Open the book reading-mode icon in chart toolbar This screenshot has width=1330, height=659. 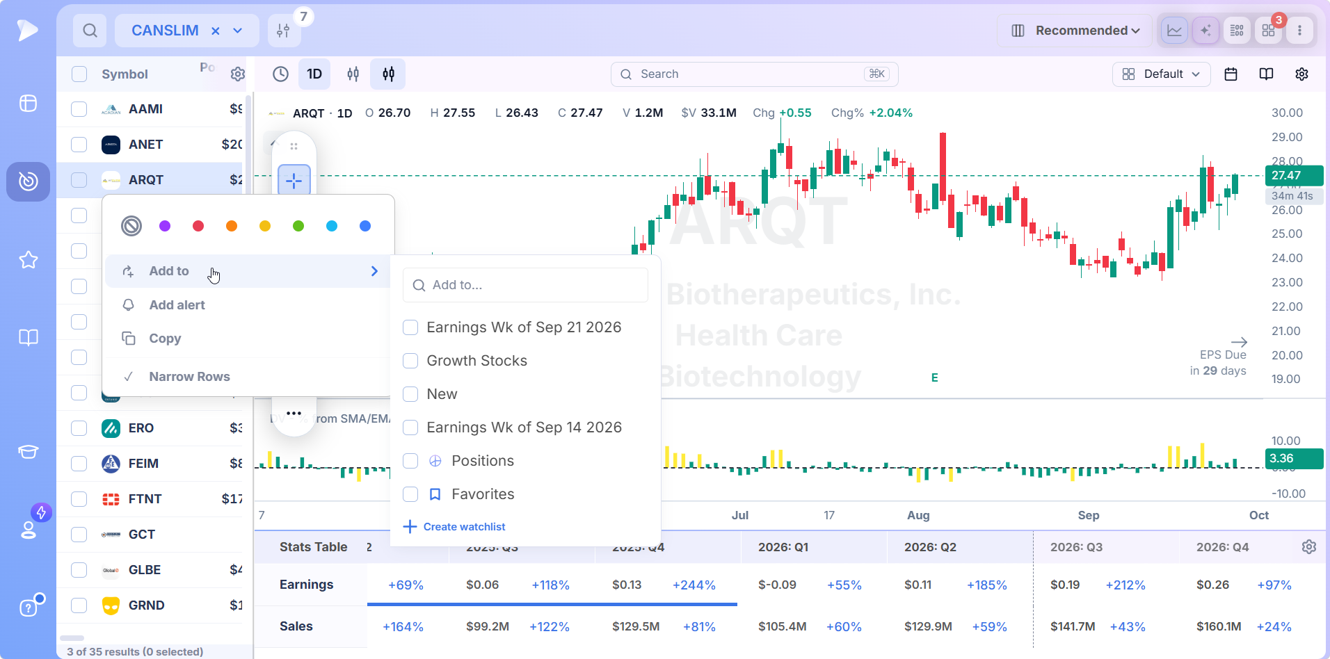click(1266, 74)
